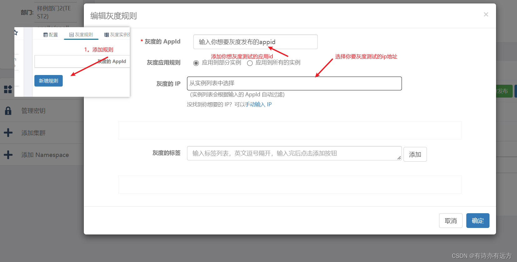
Task: Switch to the 灰度实例列表 tab in the inset
Action: tap(117, 35)
